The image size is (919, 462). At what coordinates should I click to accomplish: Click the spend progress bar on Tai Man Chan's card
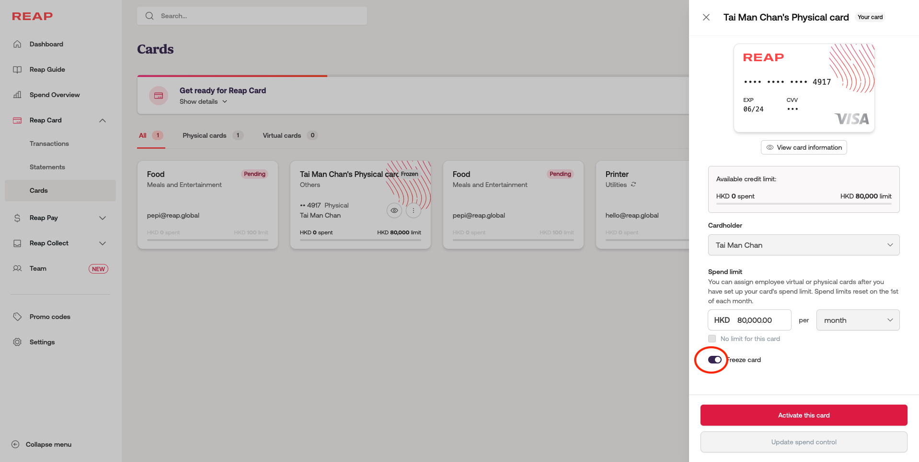360,240
